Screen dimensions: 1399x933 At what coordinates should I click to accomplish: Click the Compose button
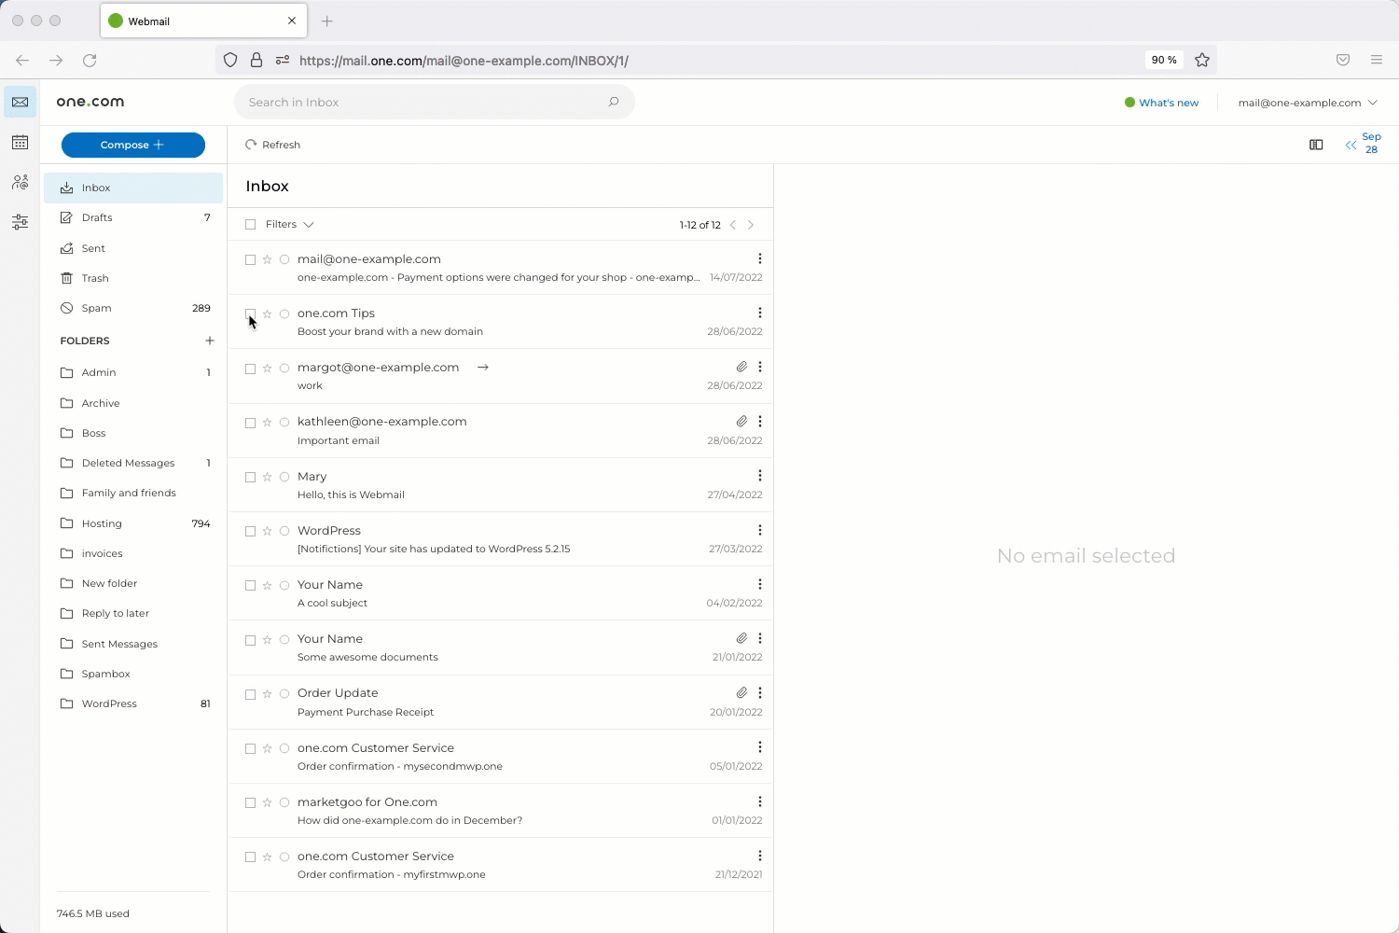point(132,145)
